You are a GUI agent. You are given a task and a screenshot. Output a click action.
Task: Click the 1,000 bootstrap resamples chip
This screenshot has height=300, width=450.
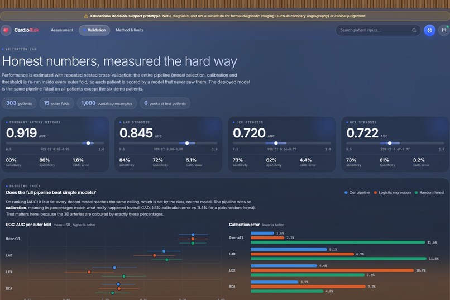[x=107, y=103]
